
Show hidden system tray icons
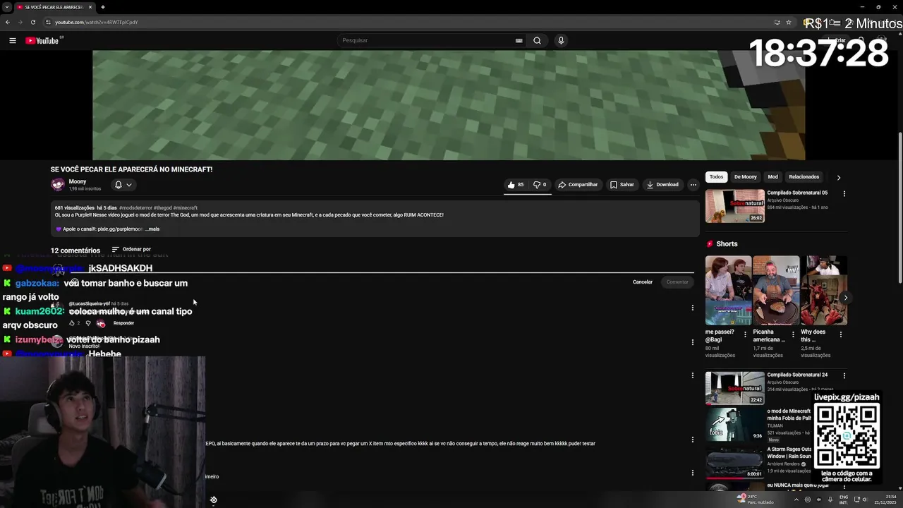click(x=796, y=499)
